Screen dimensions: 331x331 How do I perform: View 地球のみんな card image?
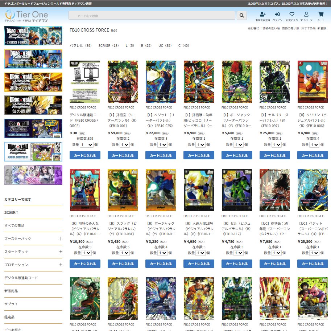pyautogui.click(x=85, y=190)
